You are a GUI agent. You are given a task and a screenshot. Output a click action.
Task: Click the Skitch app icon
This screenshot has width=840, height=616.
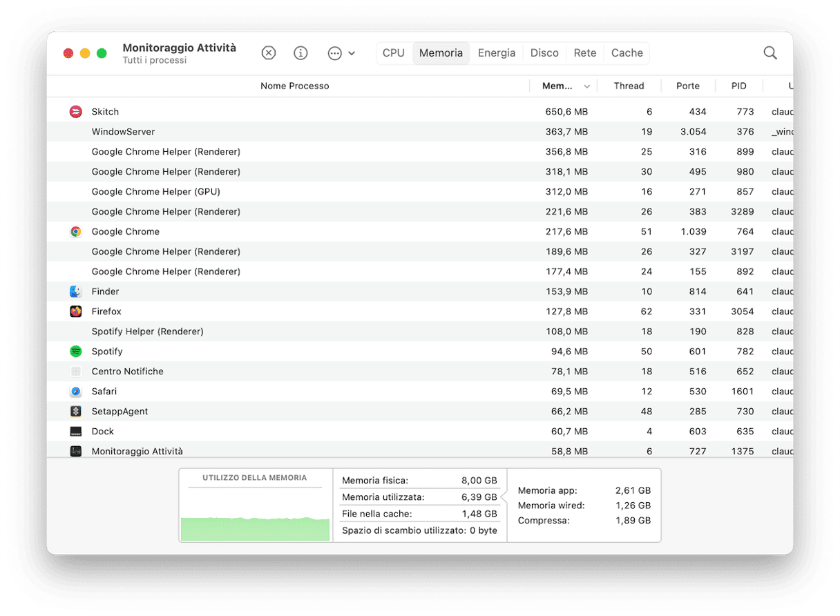(76, 112)
